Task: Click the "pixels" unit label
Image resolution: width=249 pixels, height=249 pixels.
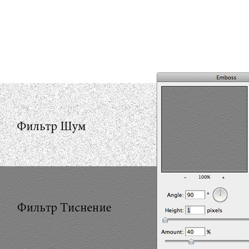Action: pyautogui.click(x=215, y=210)
